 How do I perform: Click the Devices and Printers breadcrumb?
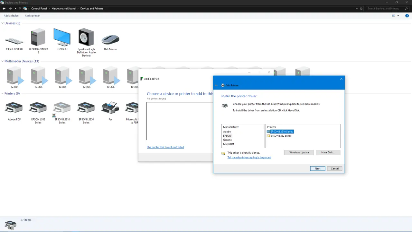[92, 9]
